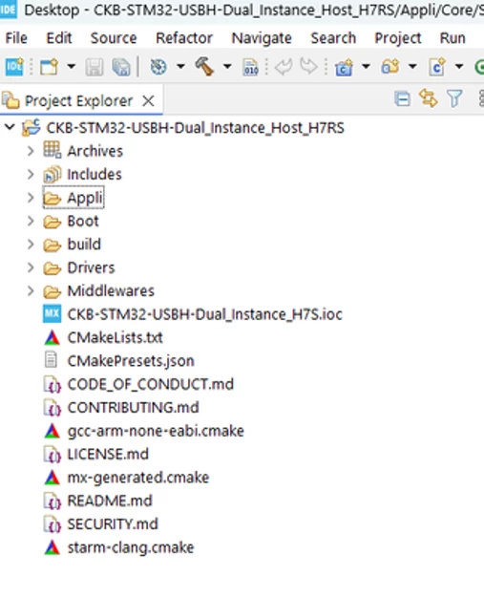This screenshot has height=598, width=484.
Task: Select CMakePresets.json file
Action: coord(131,361)
